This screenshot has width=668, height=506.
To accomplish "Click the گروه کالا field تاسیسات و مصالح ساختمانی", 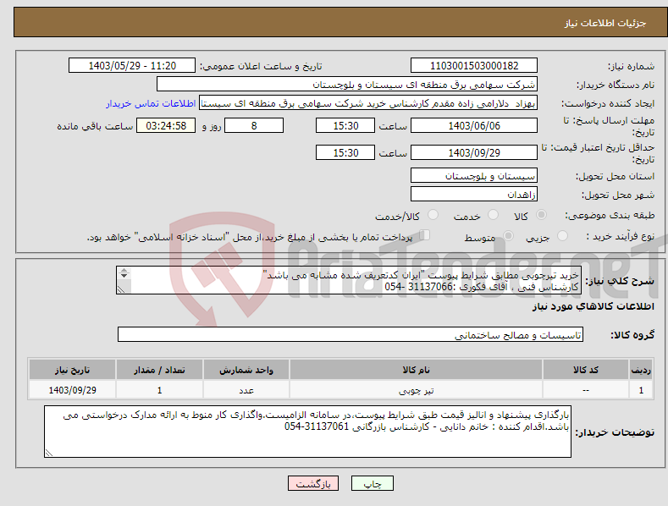I will [351, 335].
